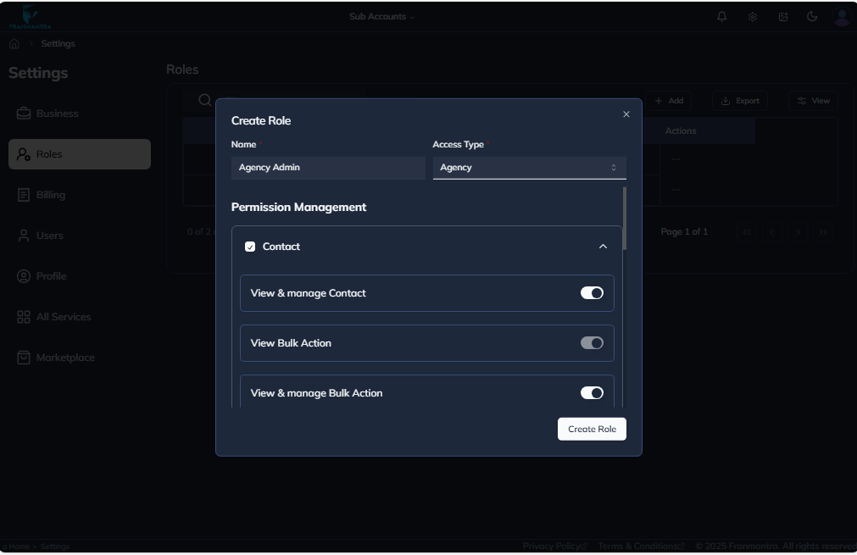Enable the View Bulk Action toggle
The width and height of the screenshot is (857, 555).
[592, 342]
